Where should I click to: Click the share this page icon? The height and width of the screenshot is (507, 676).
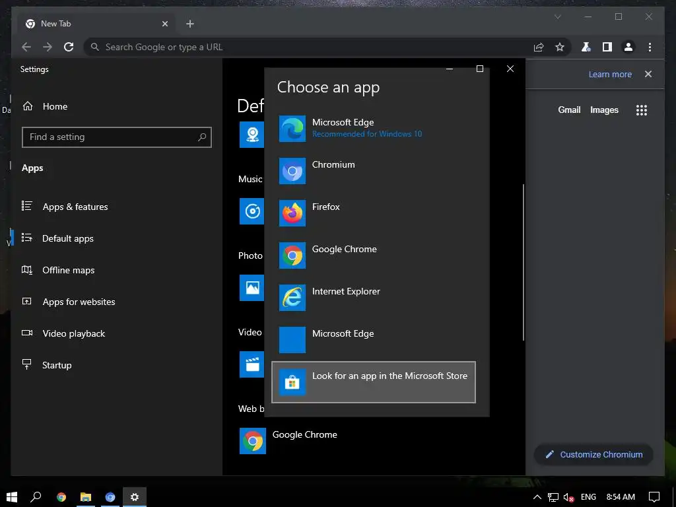tap(539, 47)
